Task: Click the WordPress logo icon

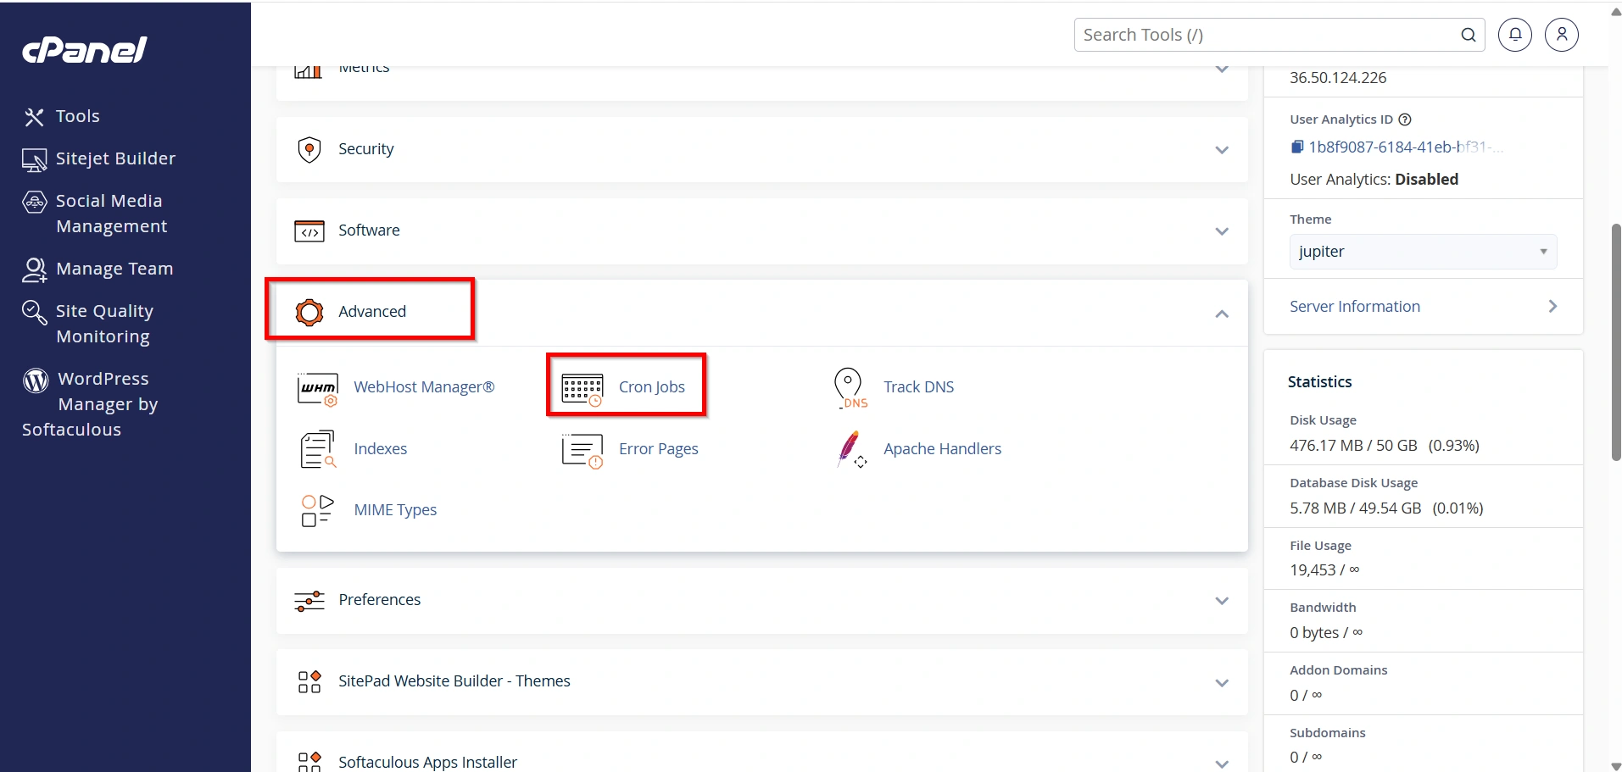Action: coord(36,380)
